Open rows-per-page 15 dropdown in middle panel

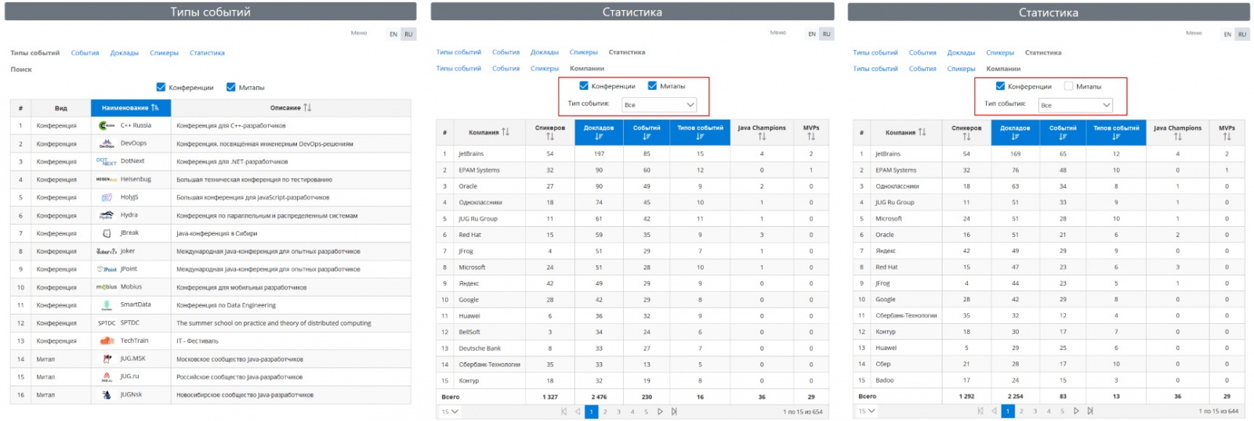(450, 412)
